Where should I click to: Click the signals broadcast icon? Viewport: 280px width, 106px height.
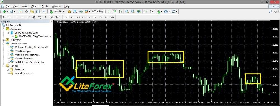click(81, 11)
